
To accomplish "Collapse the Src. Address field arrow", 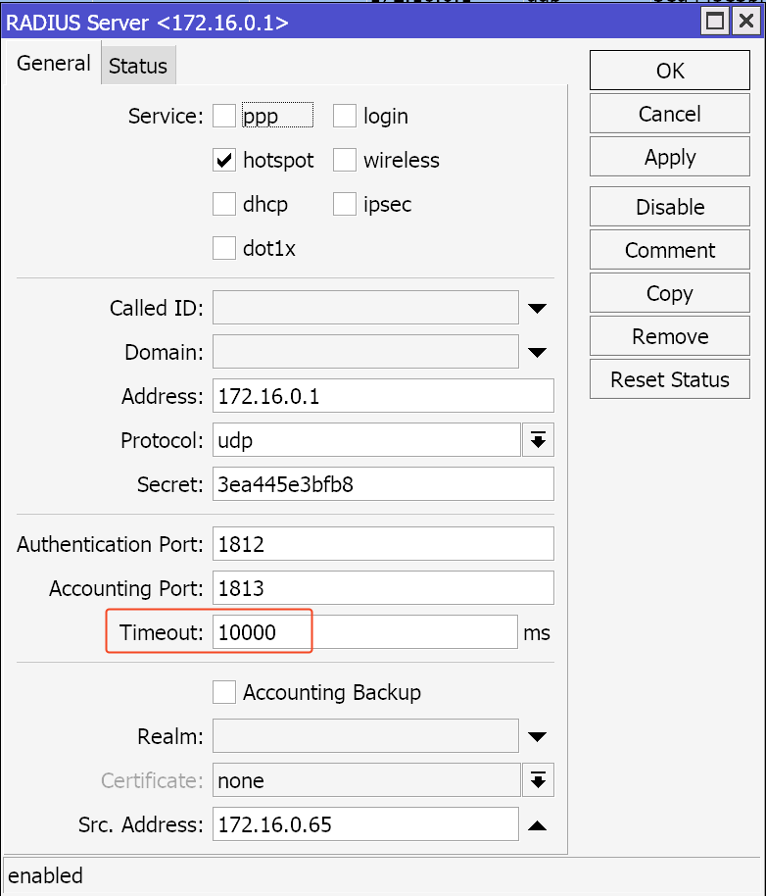I will 537,825.
